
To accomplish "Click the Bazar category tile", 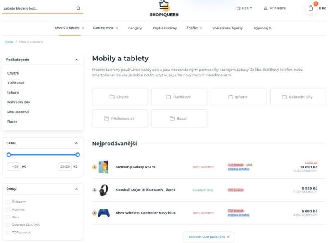I will 179,119.
